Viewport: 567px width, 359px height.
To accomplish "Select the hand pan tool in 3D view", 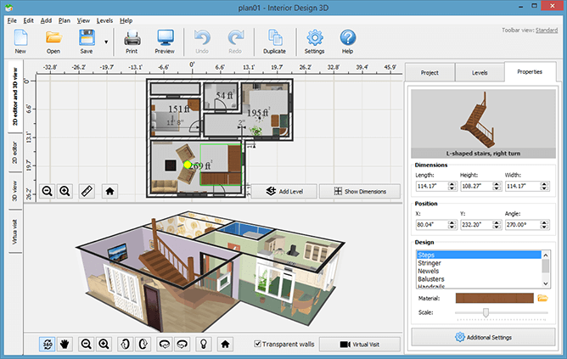I will (x=65, y=345).
